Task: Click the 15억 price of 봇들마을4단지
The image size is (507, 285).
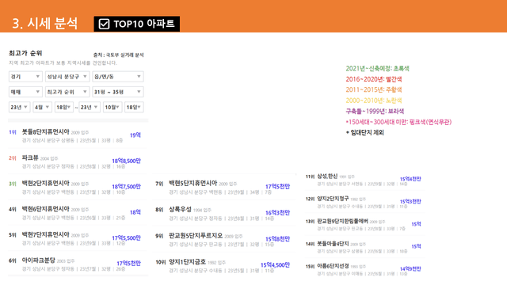Action: 416,246
